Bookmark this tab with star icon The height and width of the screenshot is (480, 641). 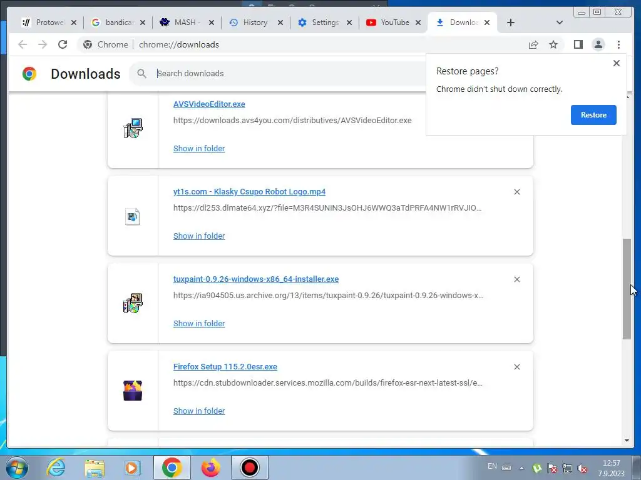(x=553, y=44)
